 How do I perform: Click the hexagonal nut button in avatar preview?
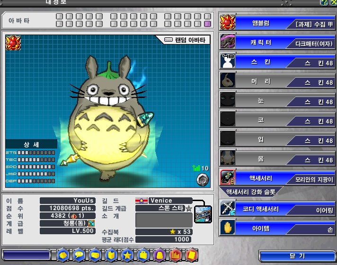203,180
